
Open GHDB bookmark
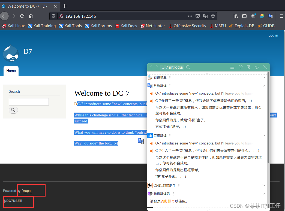point(266,26)
